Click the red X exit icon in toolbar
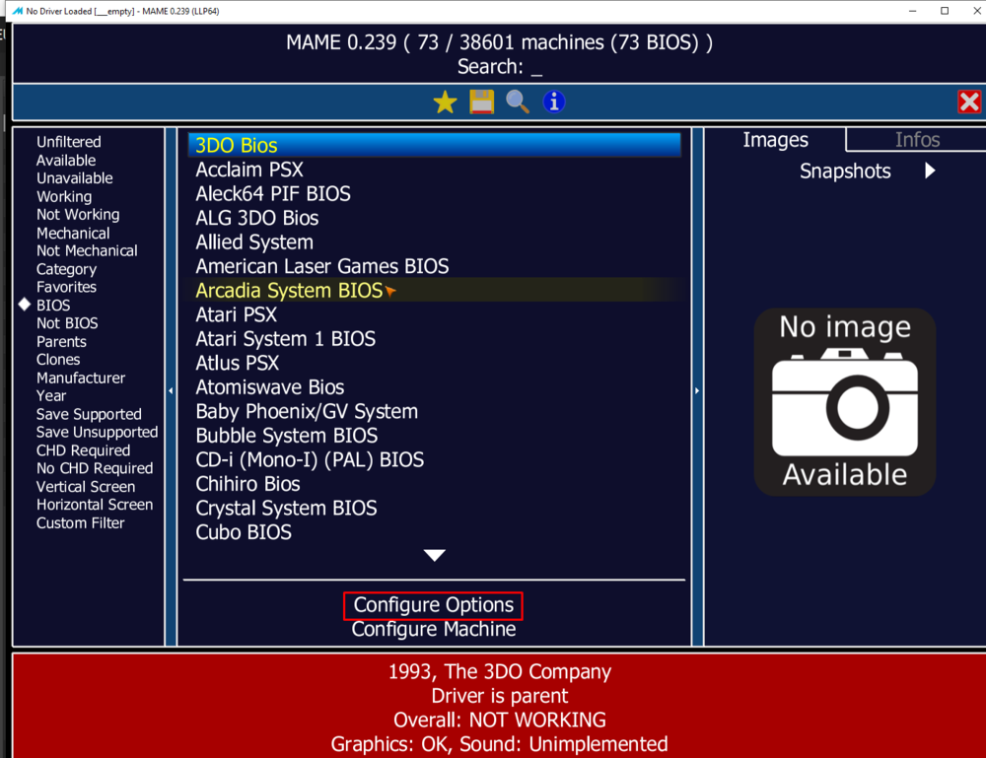Image resolution: width=986 pixels, height=758 pixels. 969,102
